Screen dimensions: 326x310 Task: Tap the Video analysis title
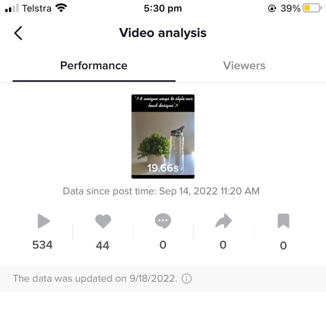click(163, 33)
